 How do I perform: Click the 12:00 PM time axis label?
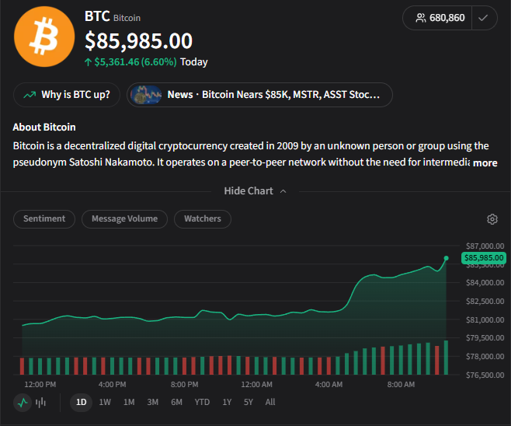point(40,385)
